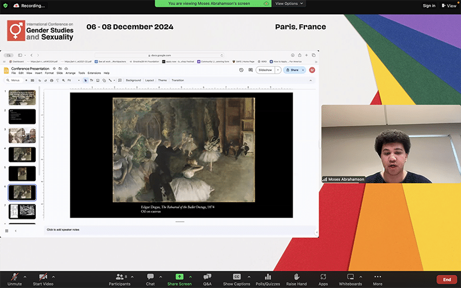Screen dimensions: 461x288
Task: Open the comments icon in Slides
Action: coord(251,70)
